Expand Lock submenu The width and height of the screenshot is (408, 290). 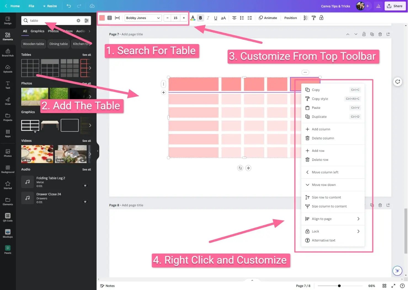coord(333,231)
